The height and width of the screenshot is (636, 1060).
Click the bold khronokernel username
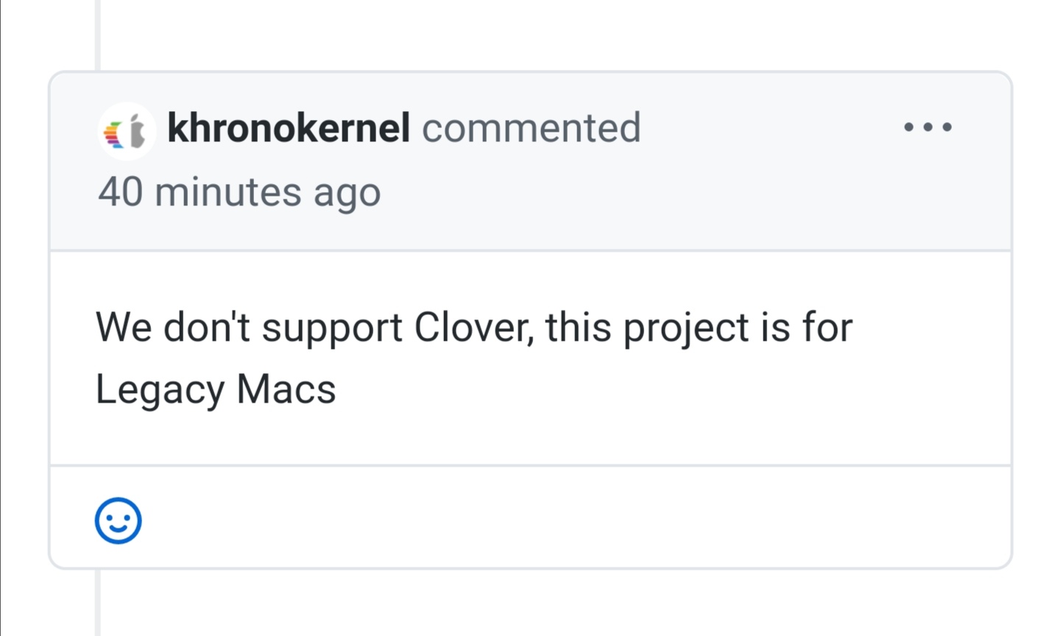coord(289,127)
